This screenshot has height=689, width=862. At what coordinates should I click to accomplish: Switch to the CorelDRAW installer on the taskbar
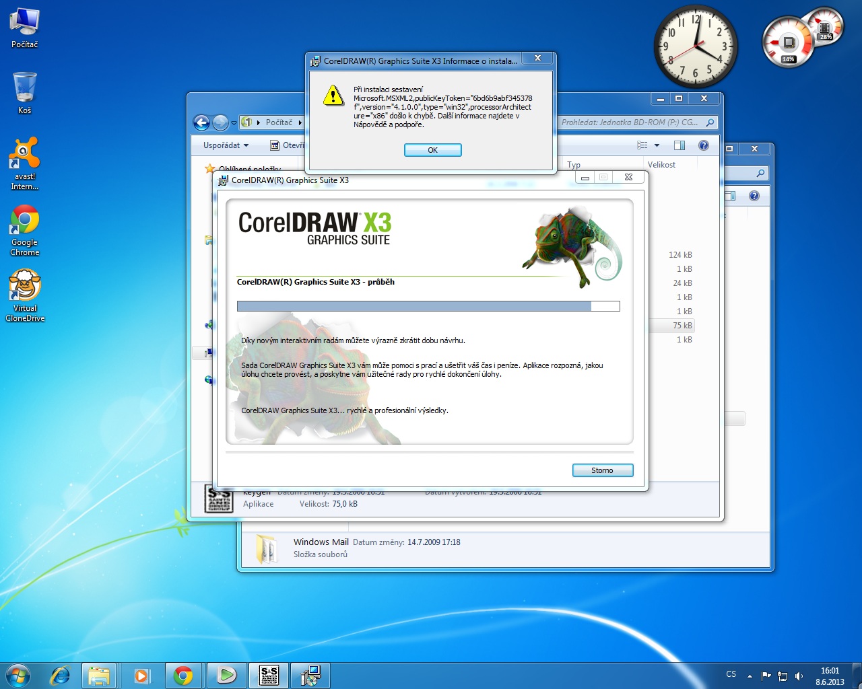pyautogui.click(x=310, y=675)
